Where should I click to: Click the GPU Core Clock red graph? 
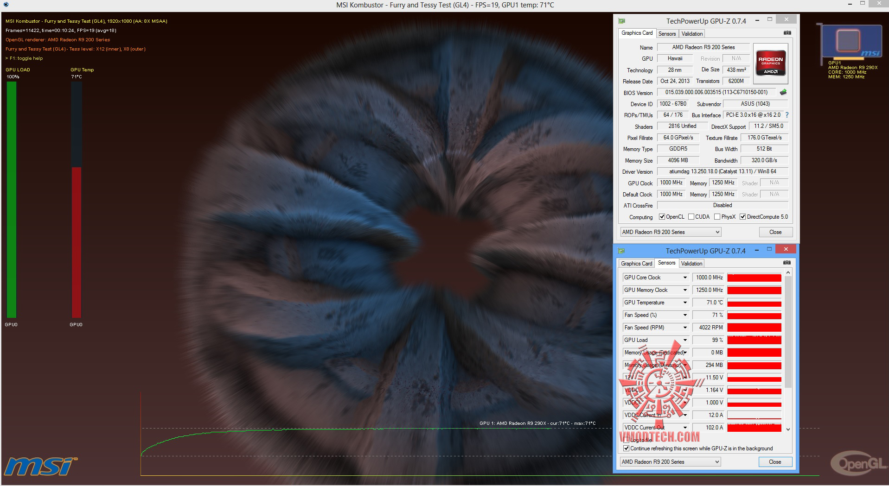tap(754, 278)
